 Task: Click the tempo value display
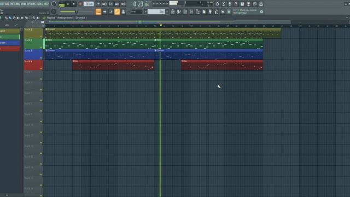pos(89,4)
